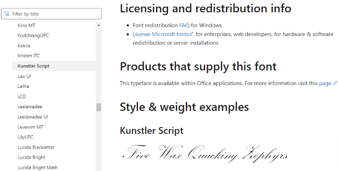This screenshot has width=338, height=171.
Task: Select Kristen ITC in the list
Action: point(29,56)
